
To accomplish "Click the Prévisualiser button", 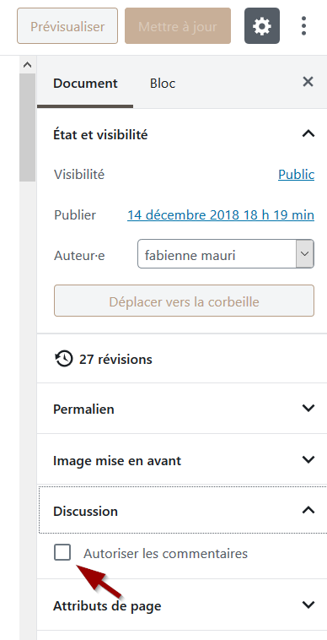I will 67,26.
